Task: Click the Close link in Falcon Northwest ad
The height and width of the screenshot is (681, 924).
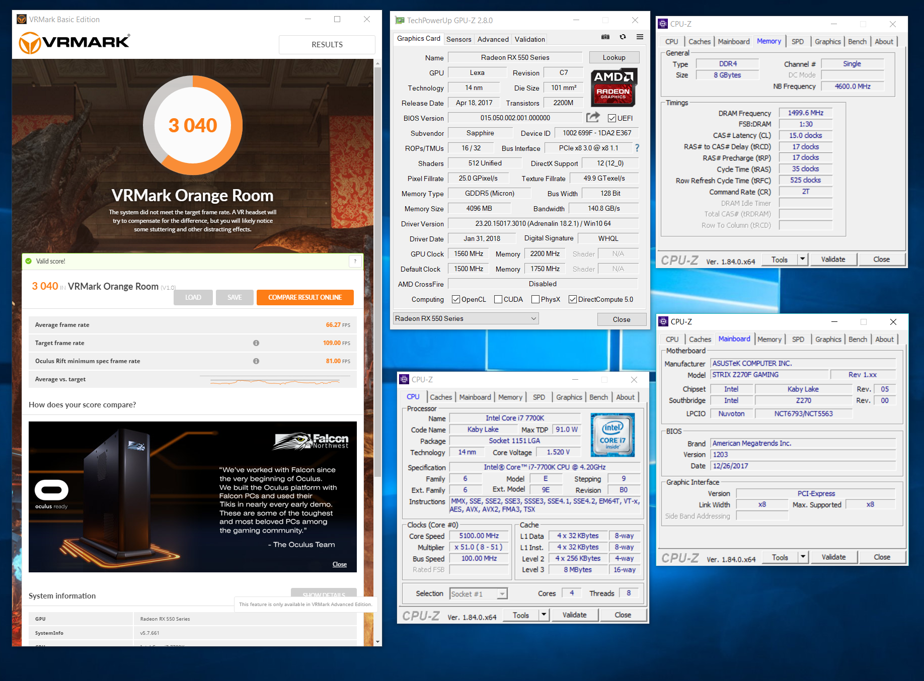Action: [x=340, y=564]
